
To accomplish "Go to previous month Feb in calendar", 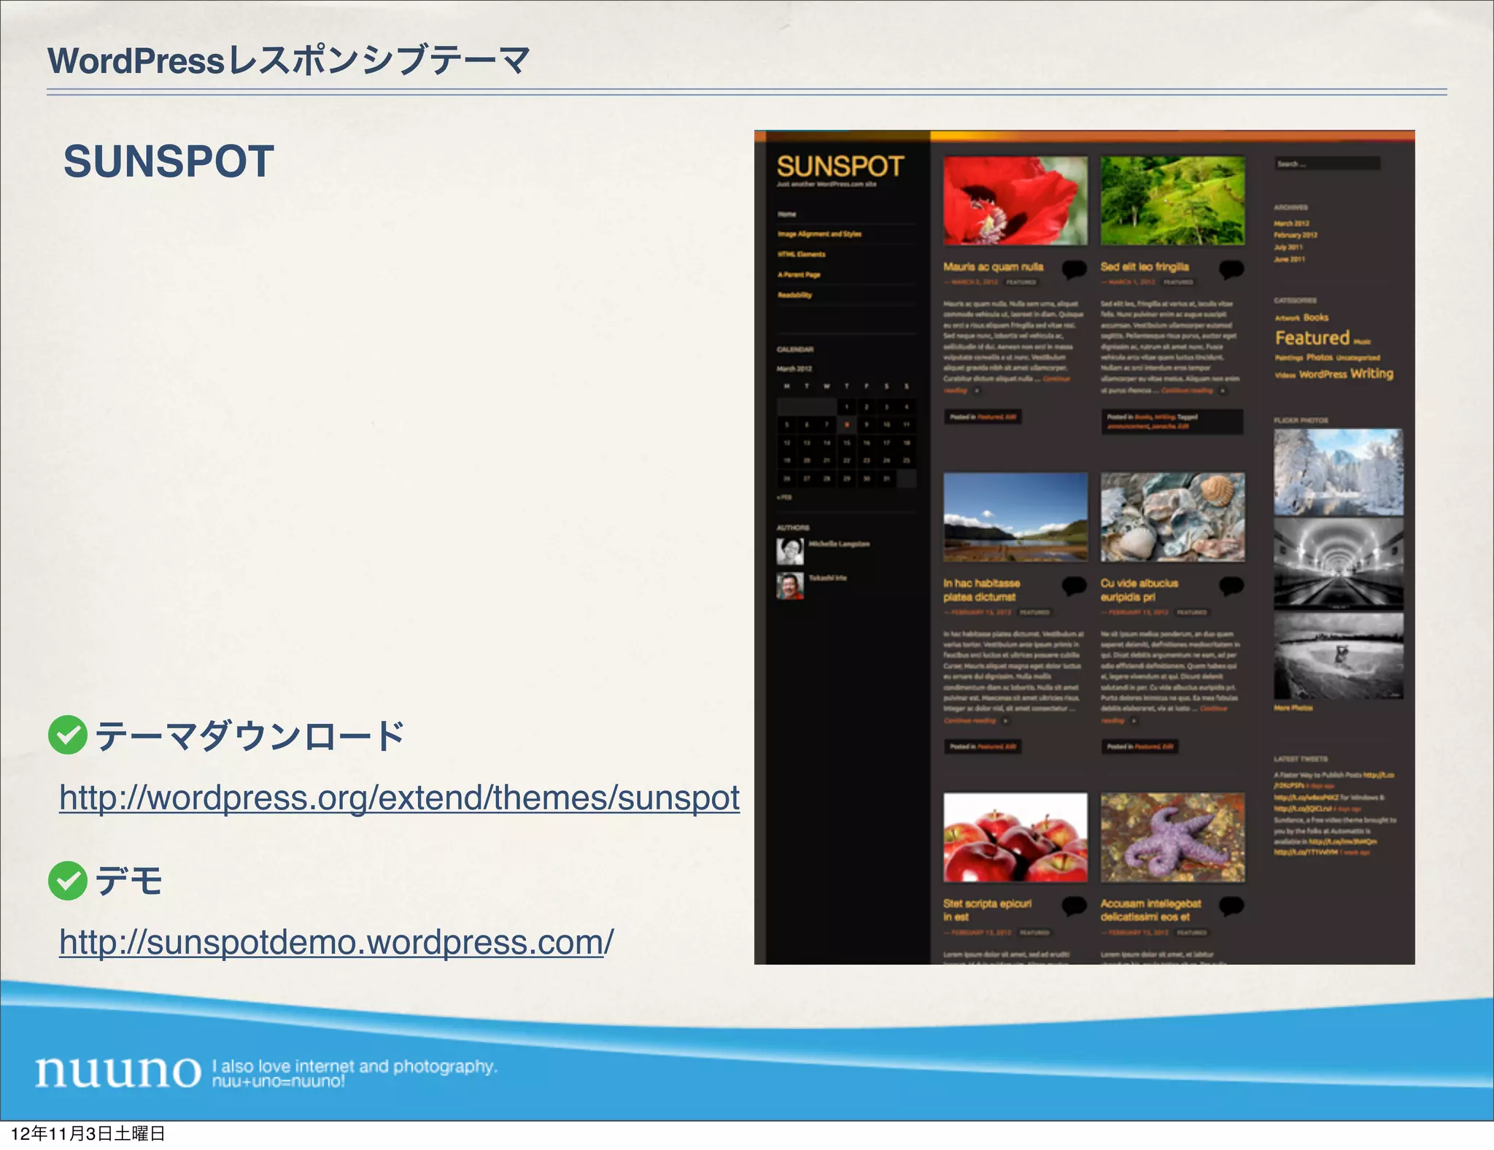I will 784,498.
